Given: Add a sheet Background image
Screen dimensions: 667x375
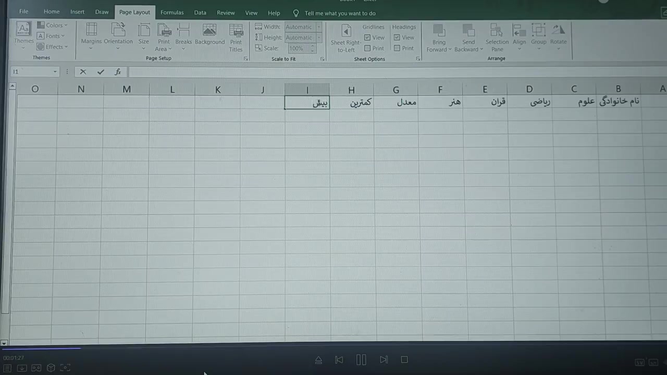Looking at the screenshot, I should pyautogui.click(x=209, y=34).
